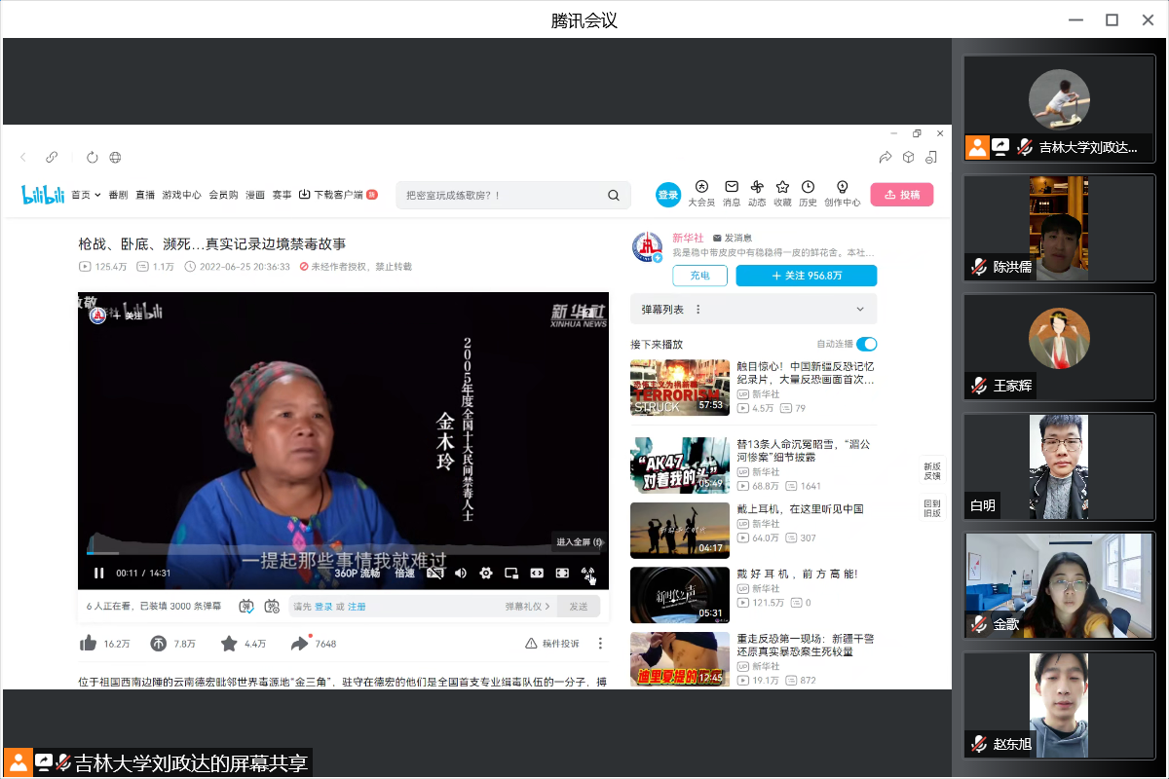Toggle the 自动连播 autoplay switch
This screenshot has height=779, width=1169.
tap(866, 344)
